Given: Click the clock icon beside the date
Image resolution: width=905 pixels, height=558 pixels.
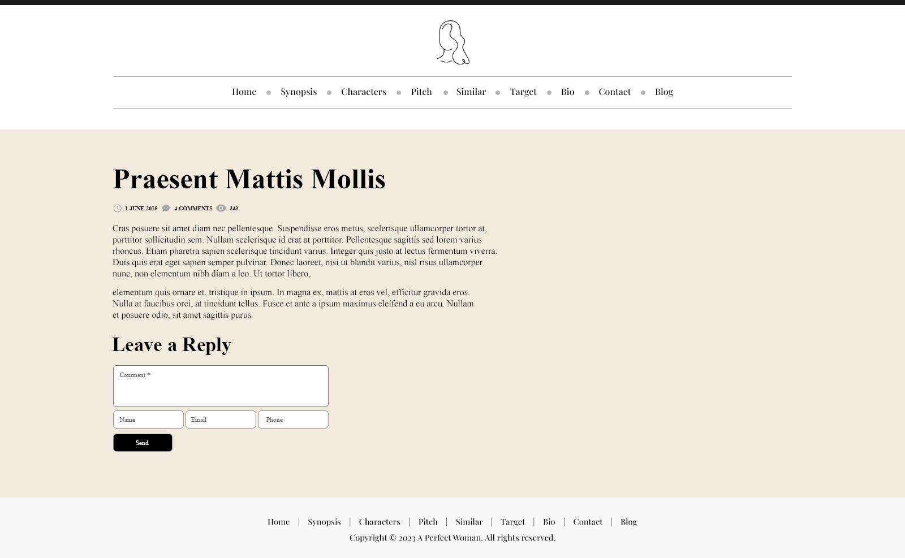Looking at the screenshot, I should point(117,208).
